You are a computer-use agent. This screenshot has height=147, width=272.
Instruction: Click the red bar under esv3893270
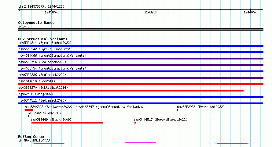tap(131, 91)
